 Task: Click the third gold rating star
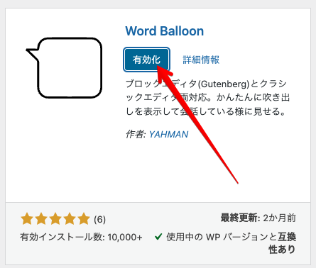55,219
